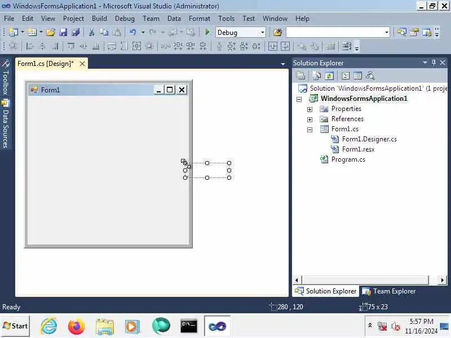Click the Align Rights layout icon
Viewport: 451px width, 338px height.
coord(55,46)
